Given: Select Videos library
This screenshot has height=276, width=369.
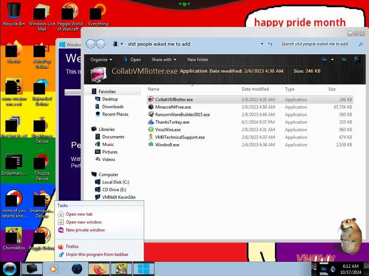Looking at the screenshot, I should (x=108, y=159).
